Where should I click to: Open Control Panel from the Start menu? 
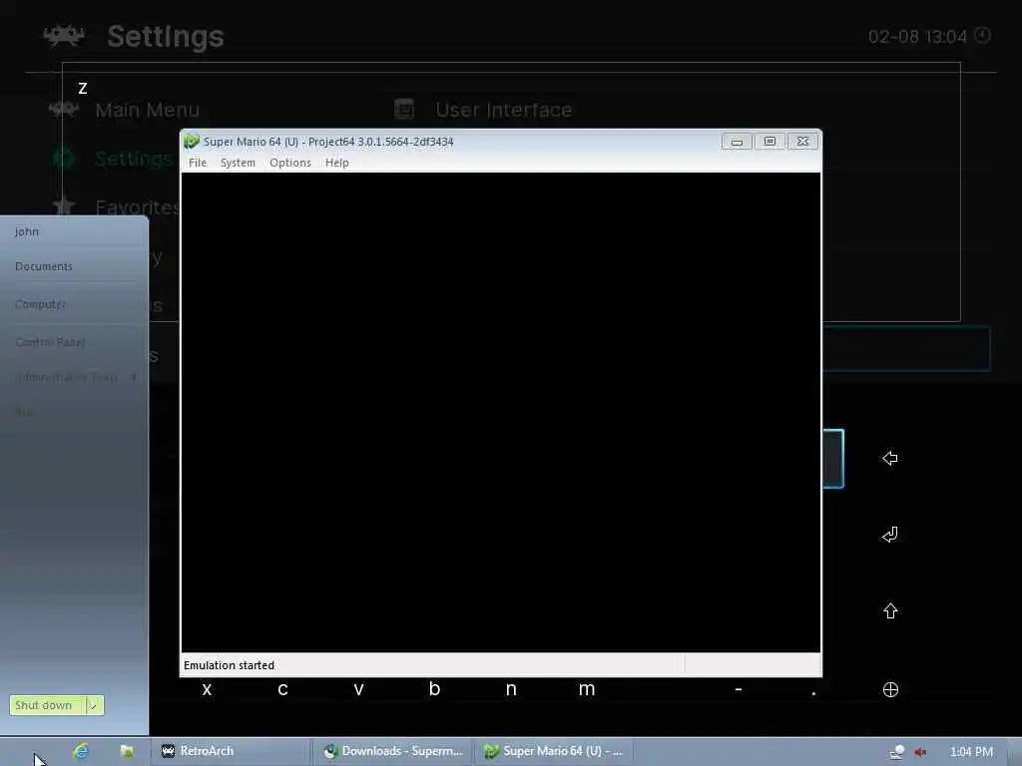[x=50, y=342]
